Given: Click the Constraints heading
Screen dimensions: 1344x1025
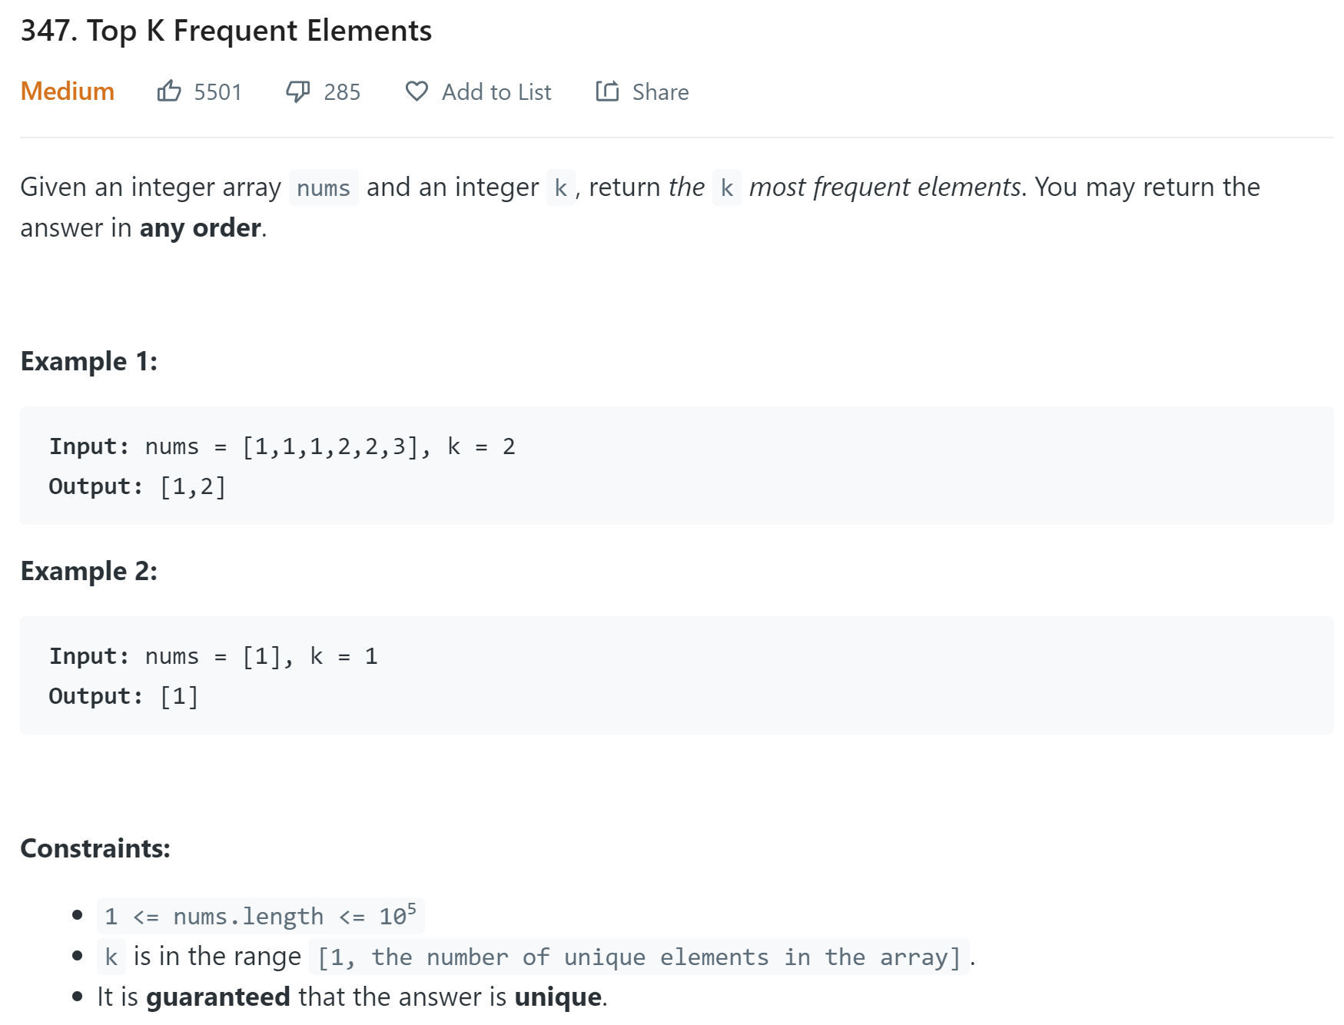Looking at the screenshot, I should tap(95, 848).
